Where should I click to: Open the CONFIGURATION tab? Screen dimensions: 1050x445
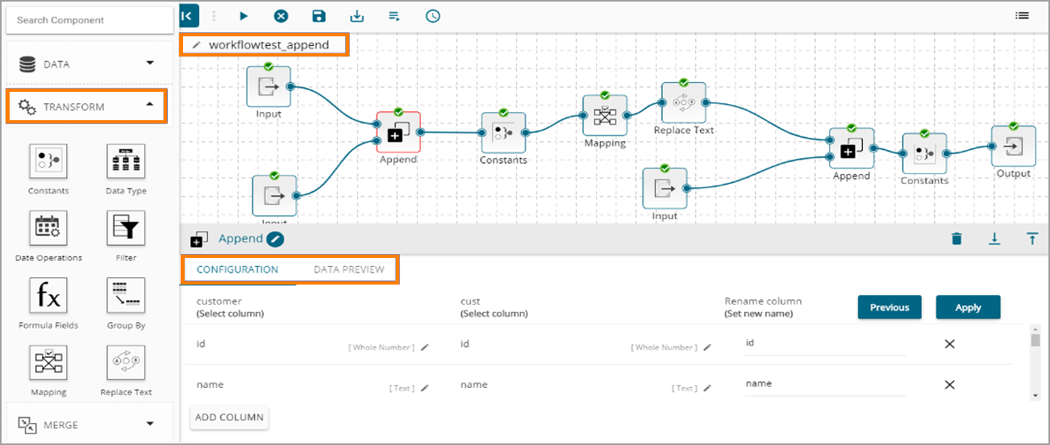(x=237, y=269)
